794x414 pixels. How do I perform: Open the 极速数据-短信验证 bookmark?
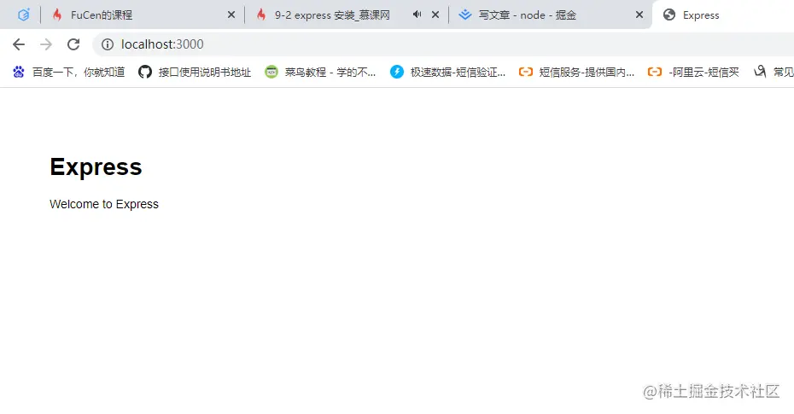click(x=448, y=73)
